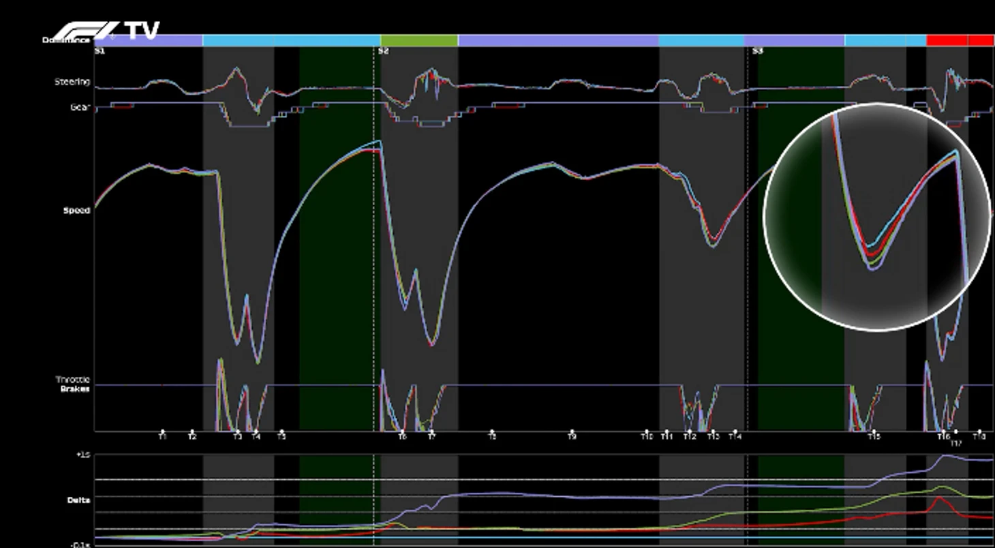The width and height of the screenshot is (995, 548).
Task: Select the T17 turn marker
Action: [956, 443]
